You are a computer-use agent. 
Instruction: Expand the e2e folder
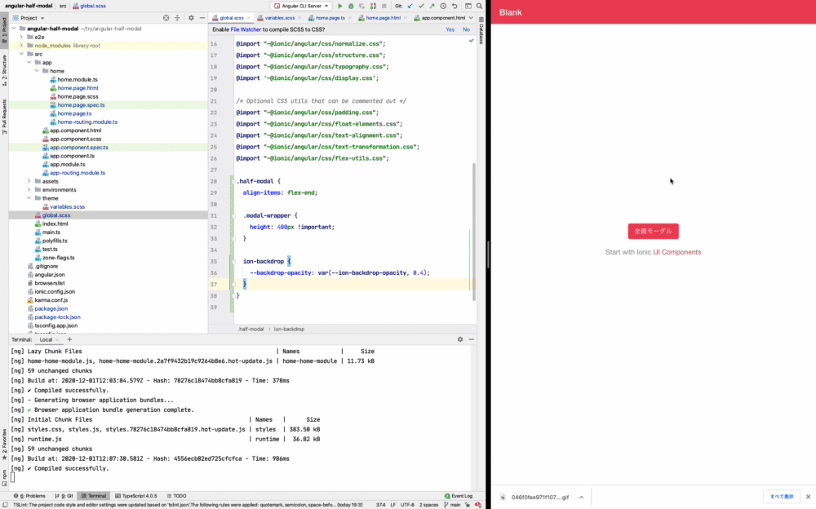click(21, 37)
